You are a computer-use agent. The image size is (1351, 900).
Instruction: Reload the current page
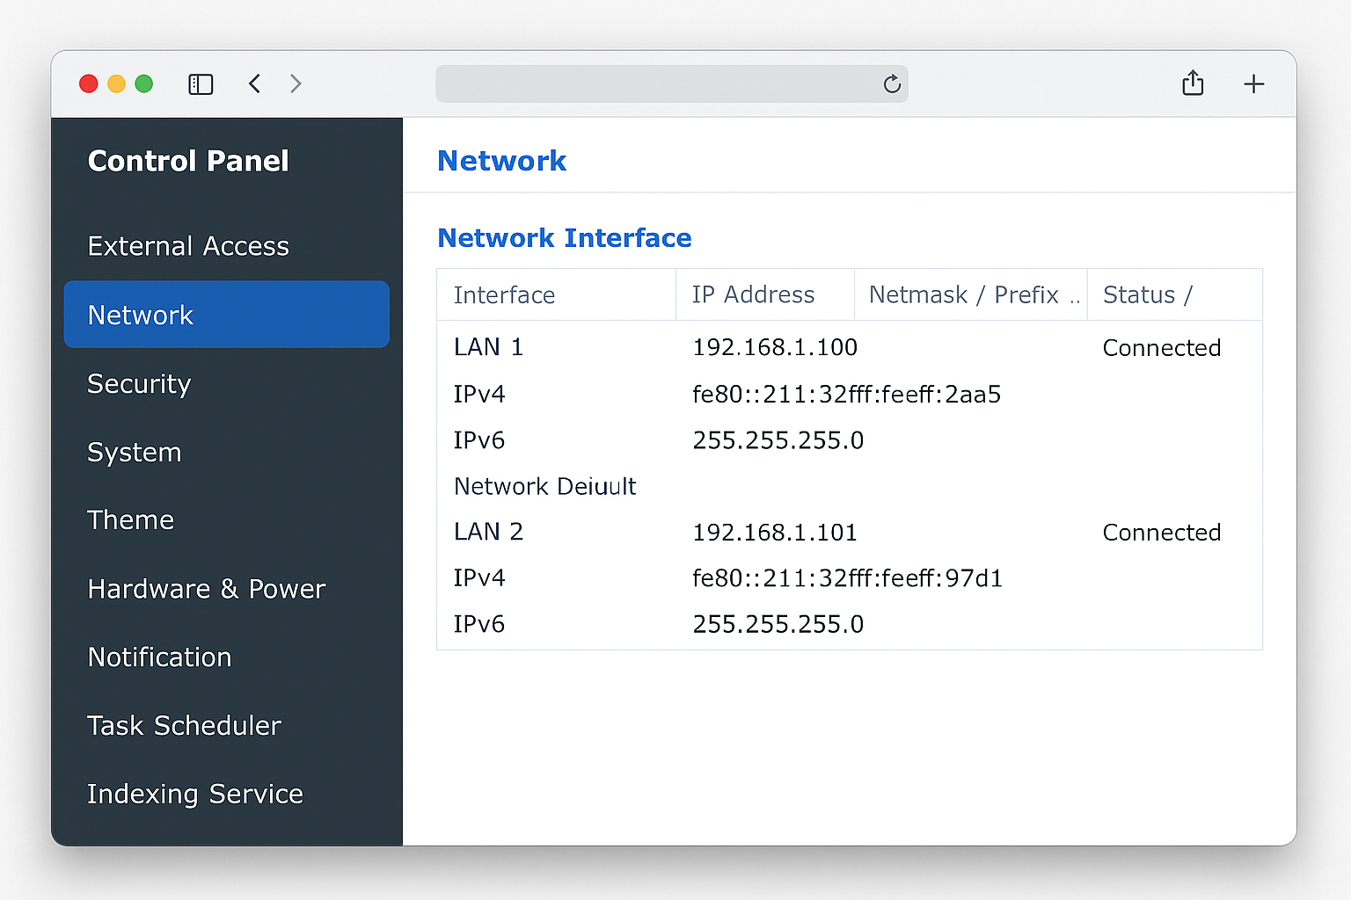[x=892, y=83]
